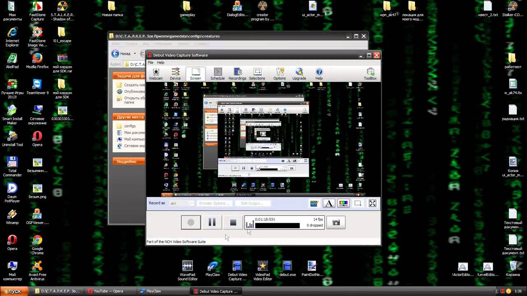The image size is (527, 296).
Task: Open the Пуск start button
Action: click(x=14, y=291)
